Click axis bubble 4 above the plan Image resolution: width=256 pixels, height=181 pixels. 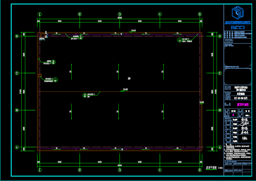coord(160,14)
